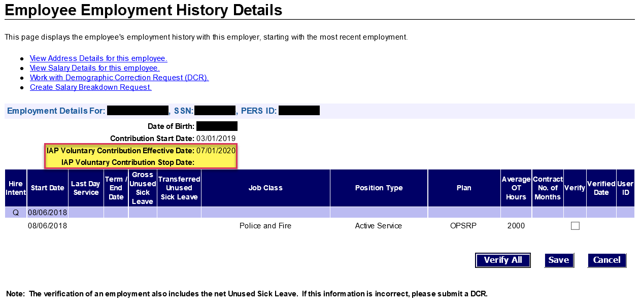Click the Hire Intent column header
This screenshot has height=308, width=641.
coord(15,188)
